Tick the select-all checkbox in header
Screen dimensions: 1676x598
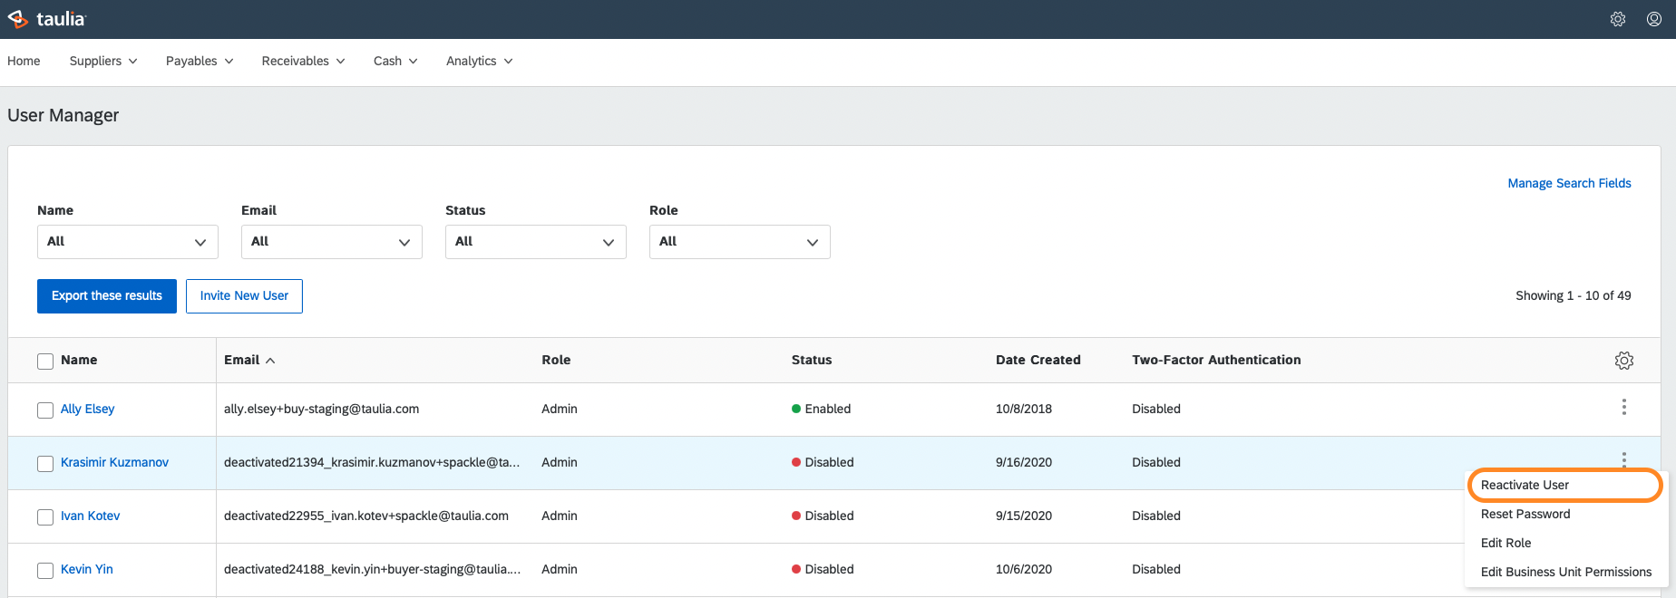(45, 362)
